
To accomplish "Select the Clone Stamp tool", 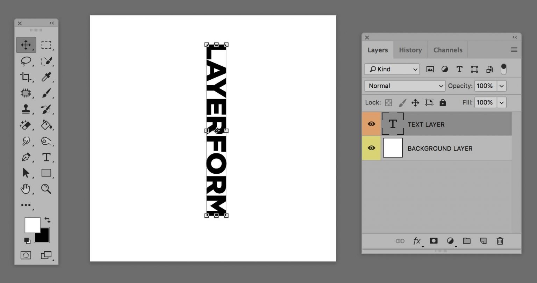I will pyautogui.click(x=26, y=109).
